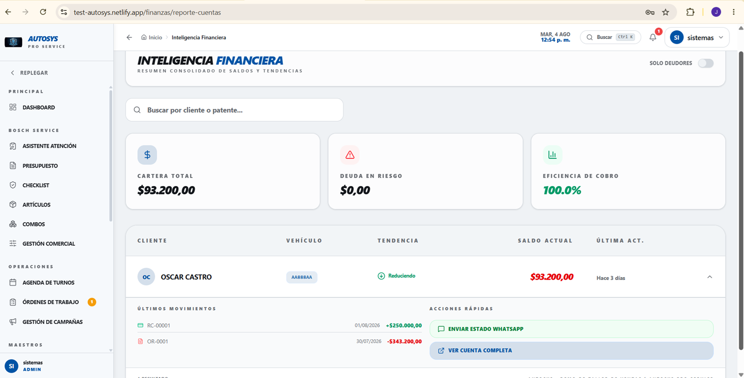Click Ver Cuenta Completa button
The height and width of the screenshot is (378, 744).
coord(571,350)
